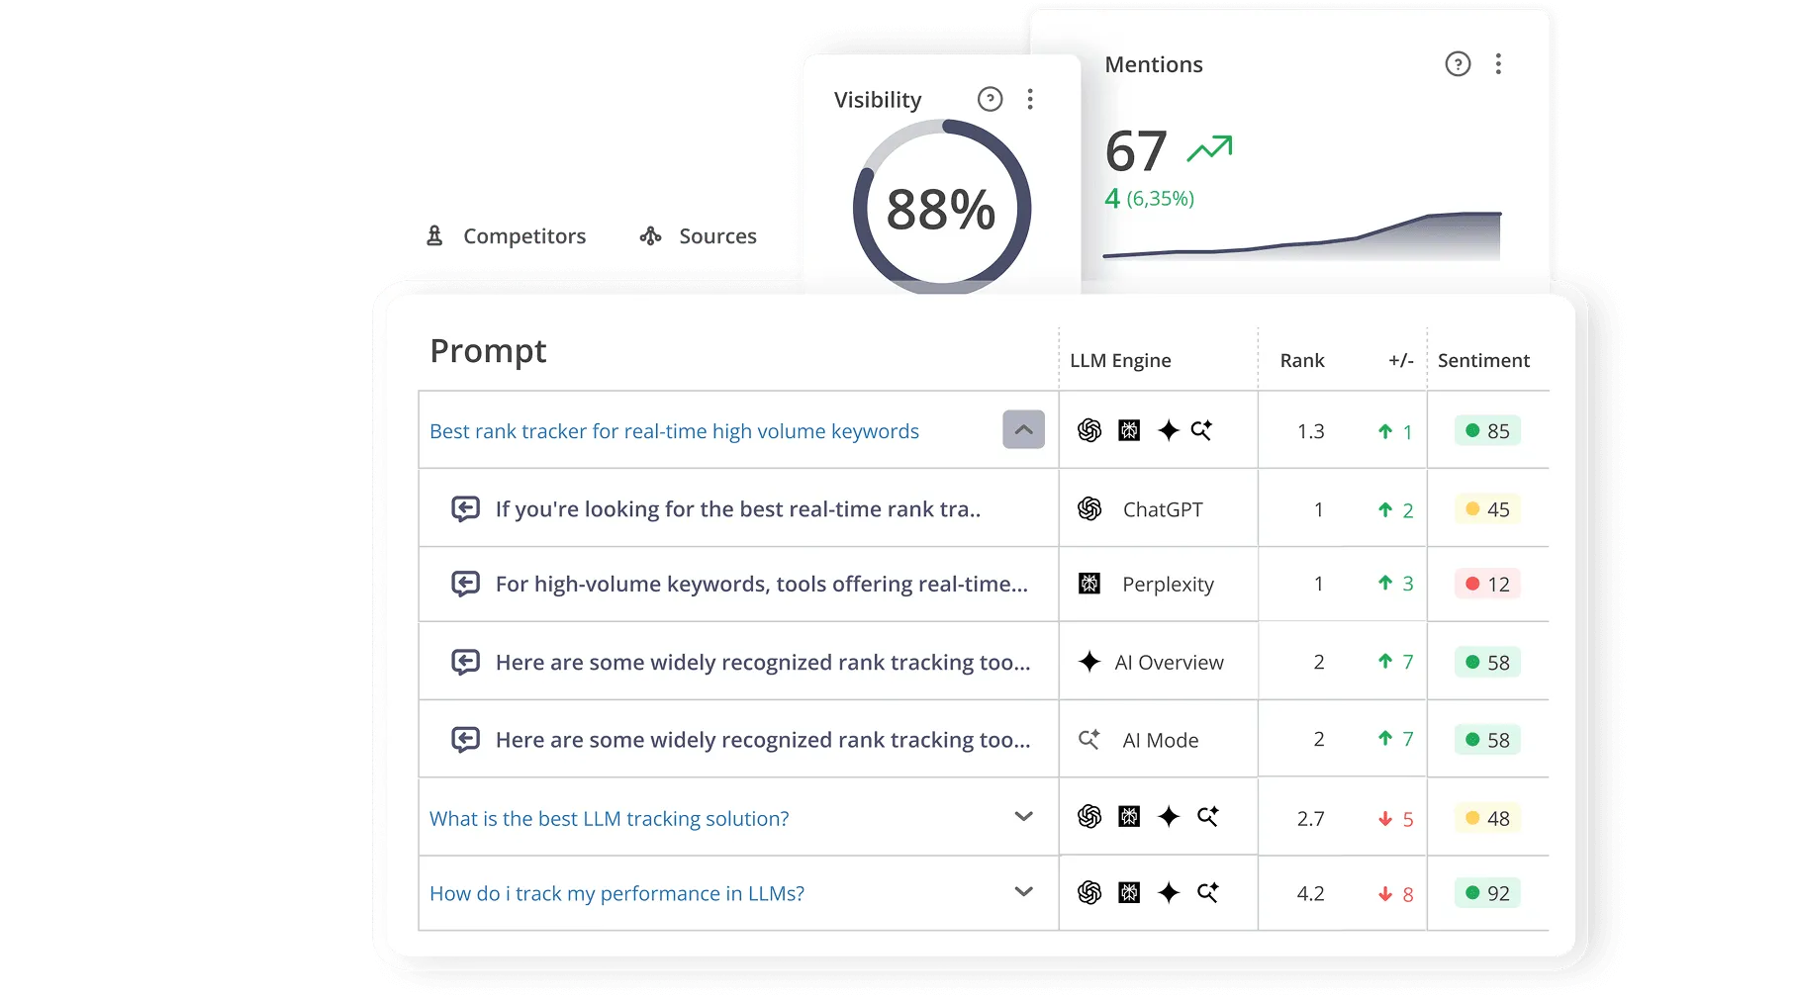Click the green up-arrow change value 3
This screenshot has width=1797, height=1000.
[x=1396, y=584]
